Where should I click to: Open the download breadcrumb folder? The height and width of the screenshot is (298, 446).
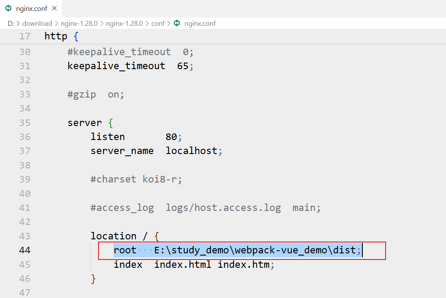point(37,23)
